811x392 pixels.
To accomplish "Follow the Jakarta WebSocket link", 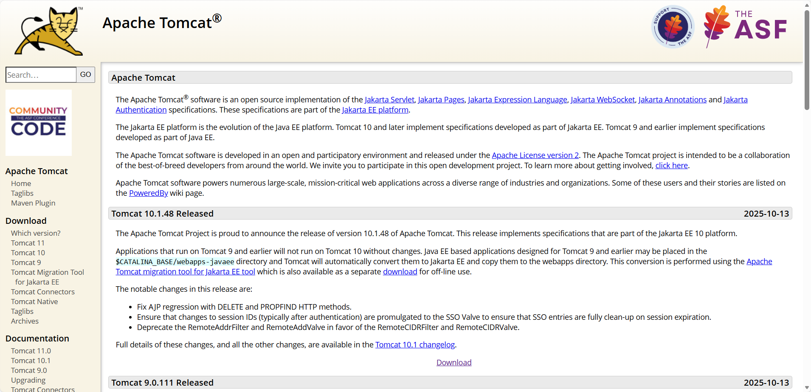I will tap(603, 100).
